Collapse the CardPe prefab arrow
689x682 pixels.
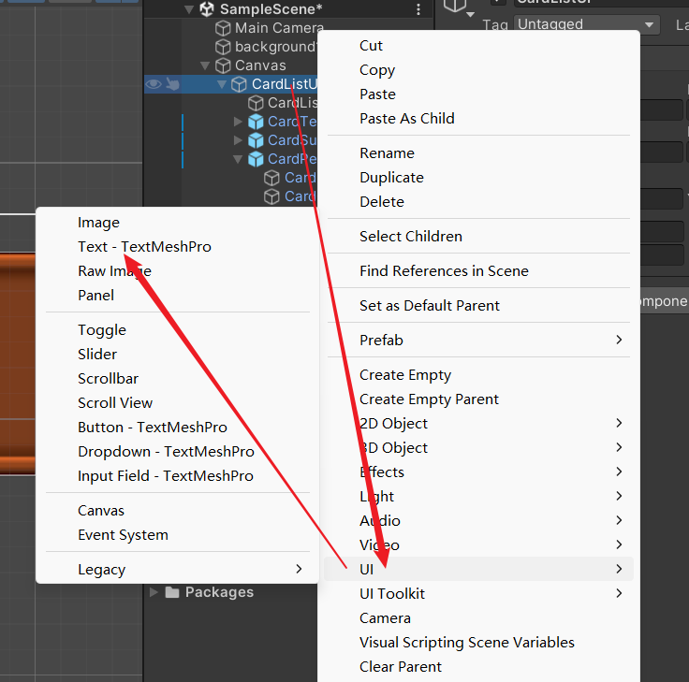[238, 159]
